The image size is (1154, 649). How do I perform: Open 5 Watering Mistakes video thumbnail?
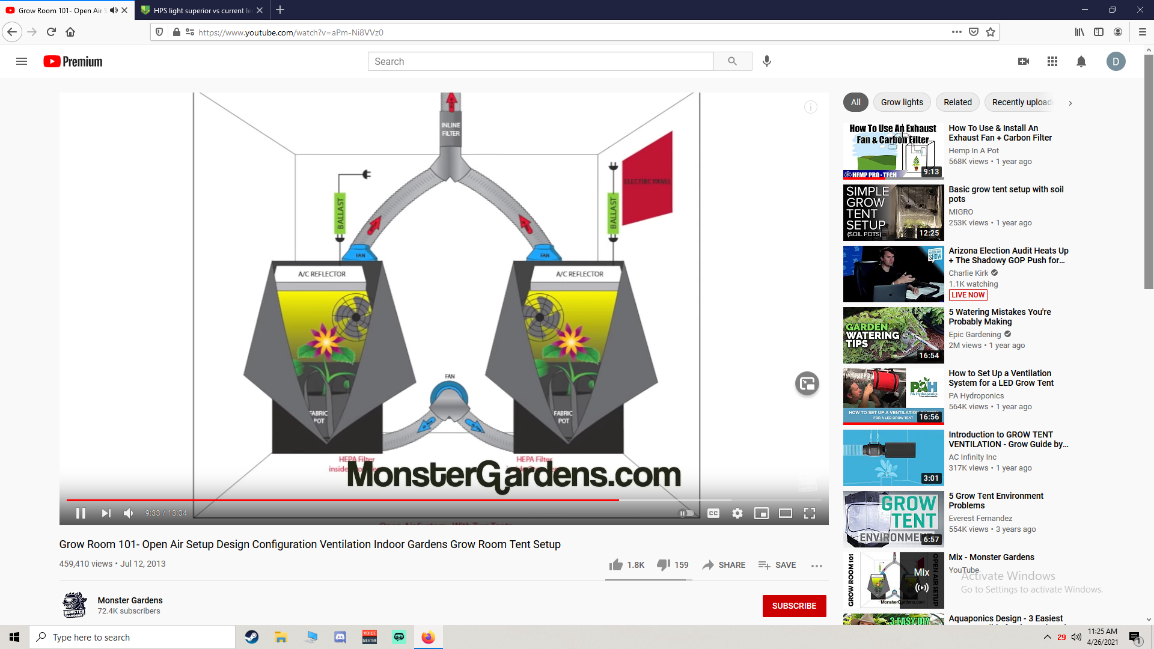893,335
